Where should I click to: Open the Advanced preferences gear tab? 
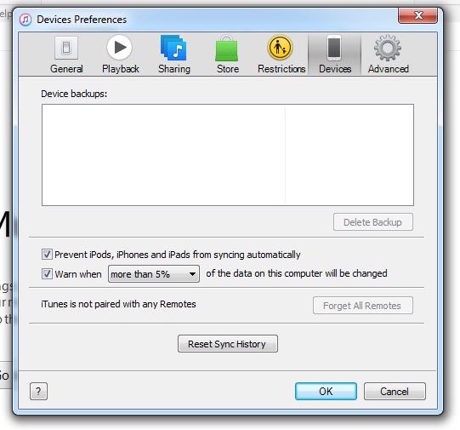tap(388, 54)
